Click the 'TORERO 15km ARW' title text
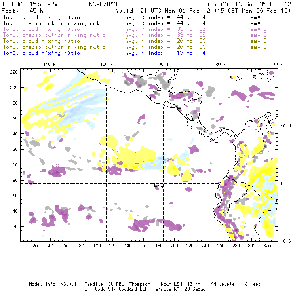This screenshot has height=293, width=293. click(30, 4)
